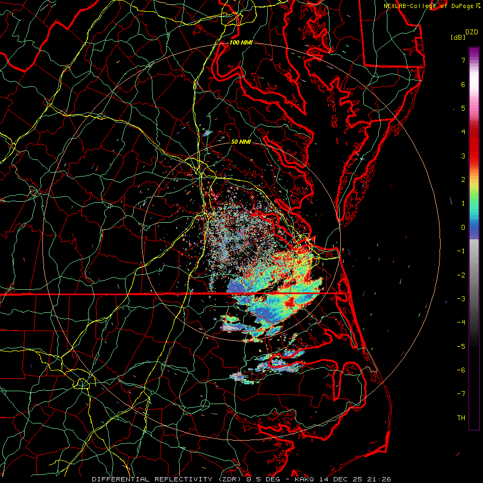The width and height of the screenshot is (483, 483).
Task: Click the -4 dB scale label
Action: (x=461, y=323)
